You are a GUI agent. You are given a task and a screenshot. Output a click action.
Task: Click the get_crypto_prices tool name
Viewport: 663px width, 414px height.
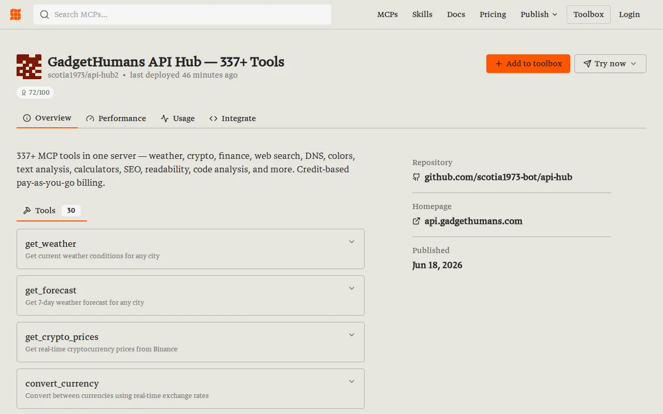(x=62, y=337)
